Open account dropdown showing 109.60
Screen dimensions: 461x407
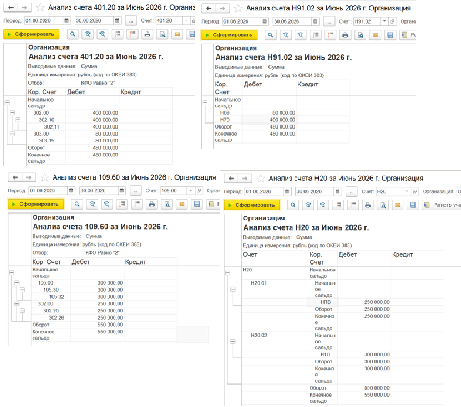click(191, 190)
